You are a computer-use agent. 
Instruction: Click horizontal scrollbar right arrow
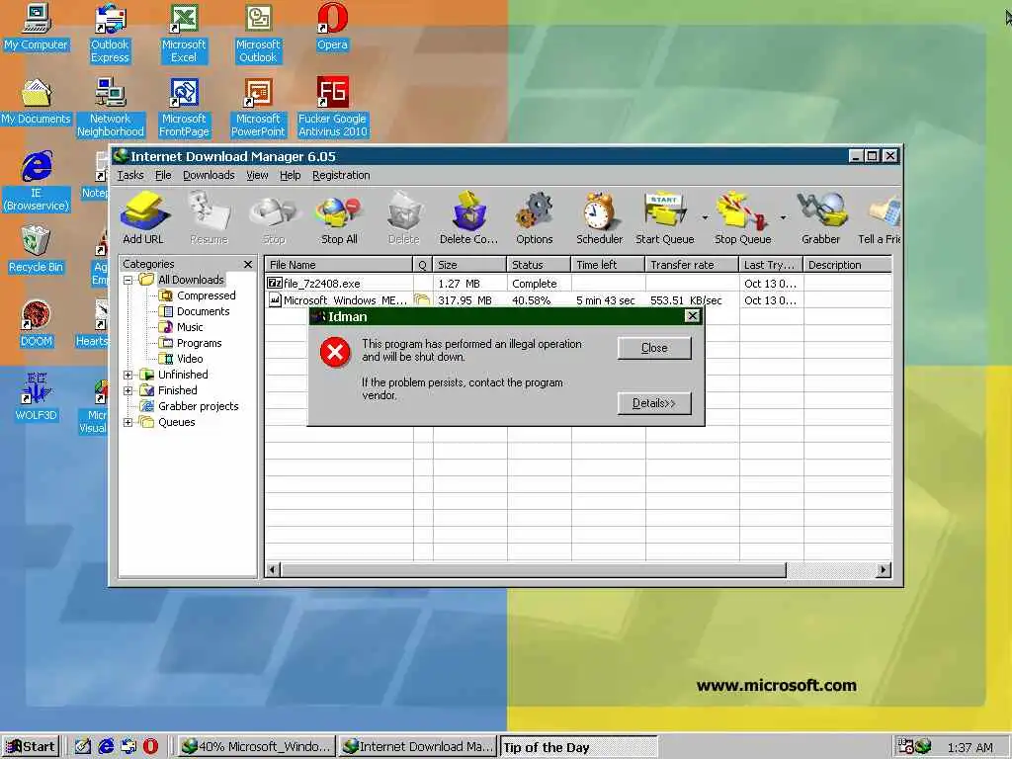click(884, 570)
